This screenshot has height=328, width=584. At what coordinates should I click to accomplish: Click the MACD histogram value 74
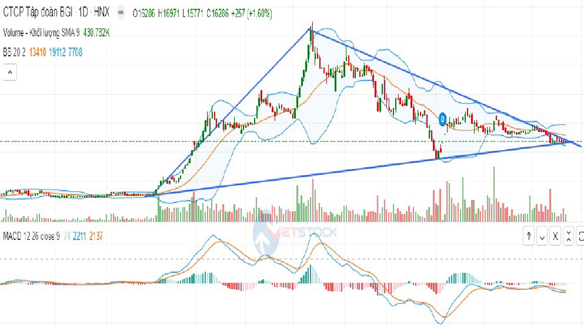67,236
